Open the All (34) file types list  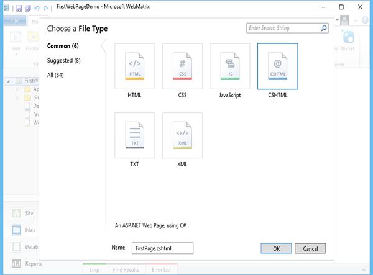(55, 75)
